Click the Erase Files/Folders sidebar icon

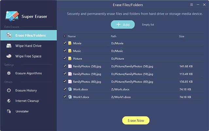pyautogui.click(x=9, y=35)
